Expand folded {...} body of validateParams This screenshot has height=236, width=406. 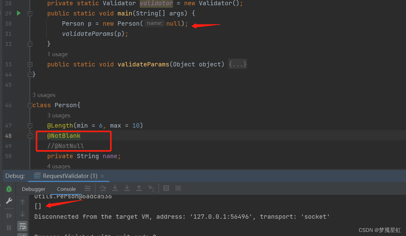pyautogui.click(x=237, y=64)
